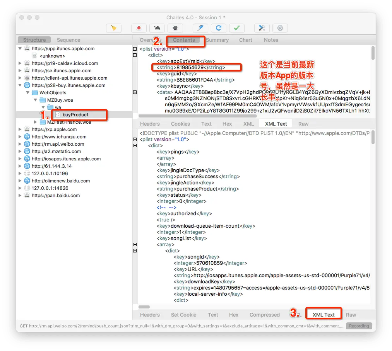Expand the MZFastFinance.woa folder
This screenshot has height=351, width=392.
point(36,122)
